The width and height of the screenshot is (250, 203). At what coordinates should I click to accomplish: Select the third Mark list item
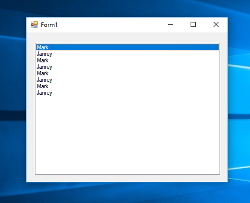tap(127, 73)
